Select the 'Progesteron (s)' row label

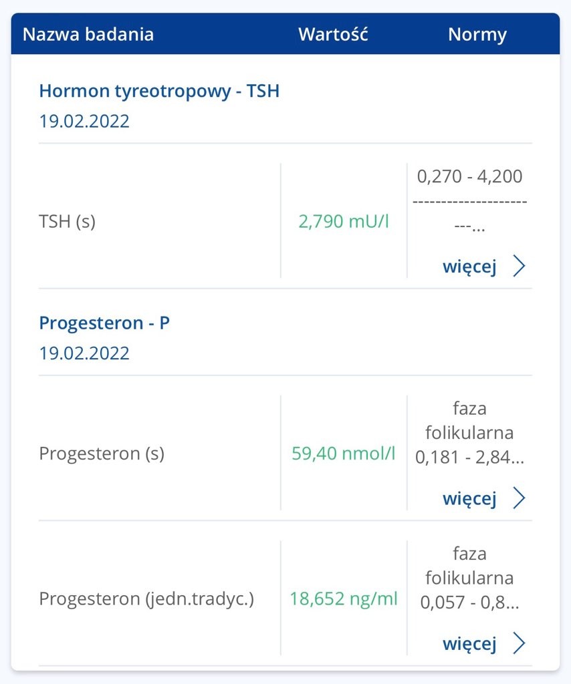102,454
